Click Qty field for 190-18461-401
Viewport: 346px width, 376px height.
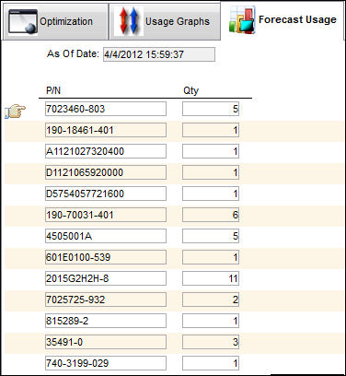click(211, 130)
